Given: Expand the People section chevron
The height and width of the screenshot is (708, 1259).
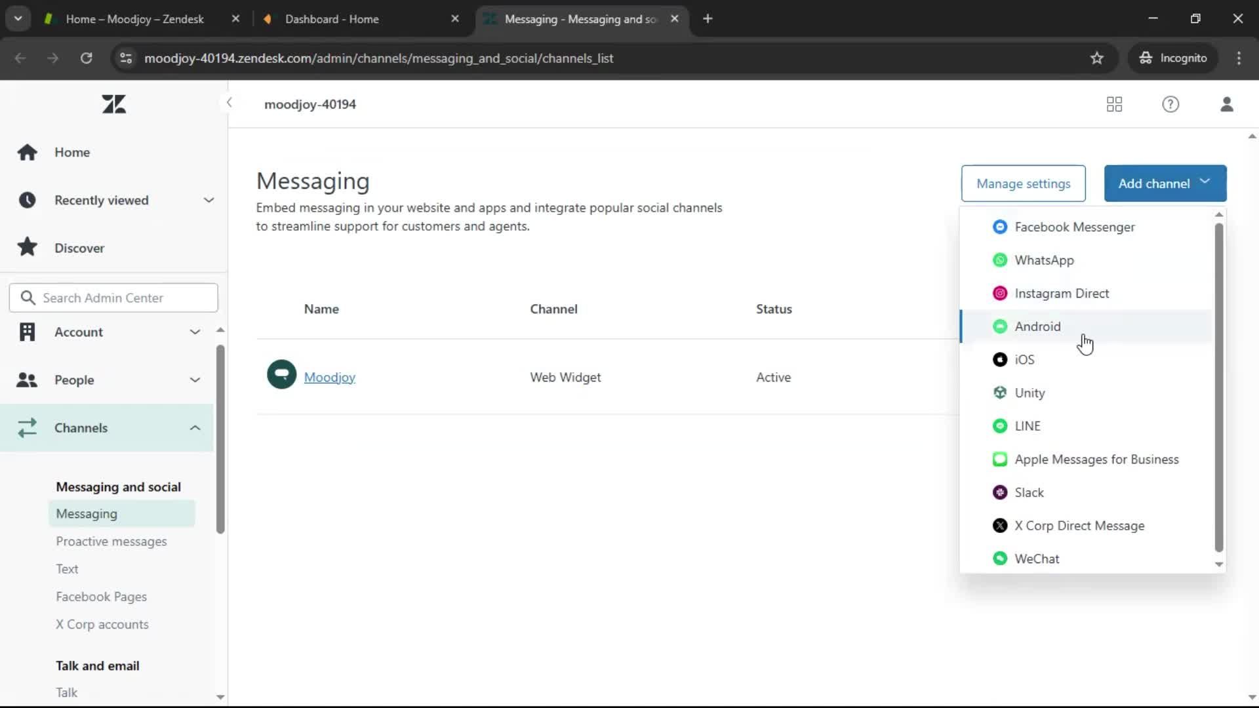Looking at the screenshot, I should (195, 380).
